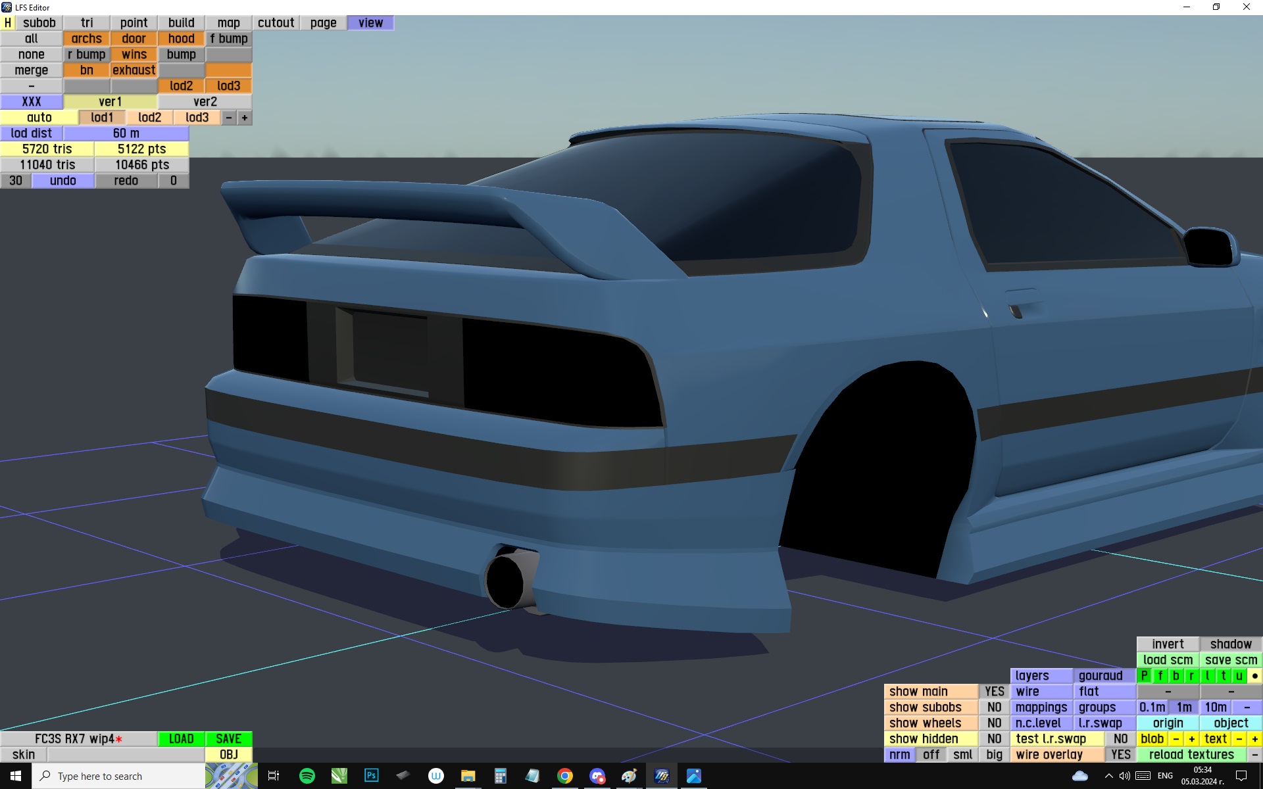Click the green SAVE button
The height and width of the screenshot is (789, 1263).
click(x=228, y=738)
